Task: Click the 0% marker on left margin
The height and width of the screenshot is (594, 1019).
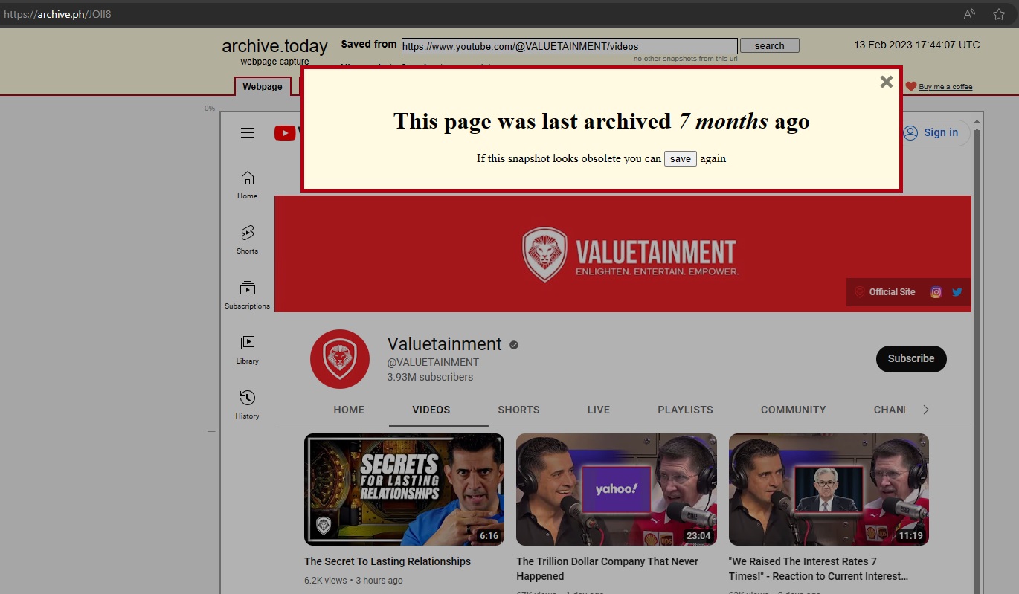Action: tap(210, 109)
